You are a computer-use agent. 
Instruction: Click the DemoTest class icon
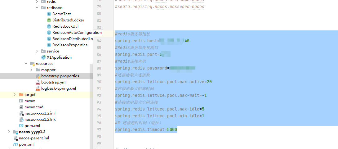(x=49, y=14)
